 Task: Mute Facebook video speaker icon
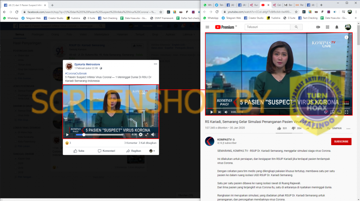pos(153,135)
